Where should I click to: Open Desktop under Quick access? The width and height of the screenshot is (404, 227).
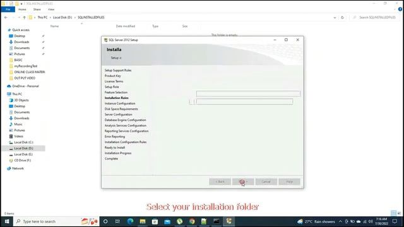[x=20, y=36]
